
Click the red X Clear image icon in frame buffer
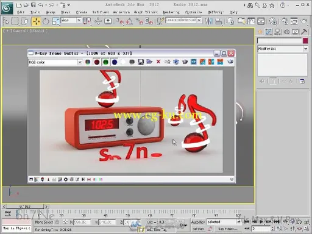pos(158,62)
